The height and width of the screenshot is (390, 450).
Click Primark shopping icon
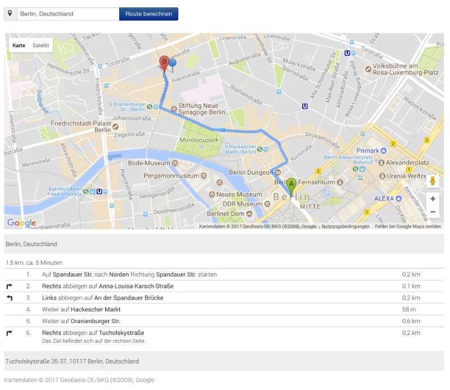point(384,151)
